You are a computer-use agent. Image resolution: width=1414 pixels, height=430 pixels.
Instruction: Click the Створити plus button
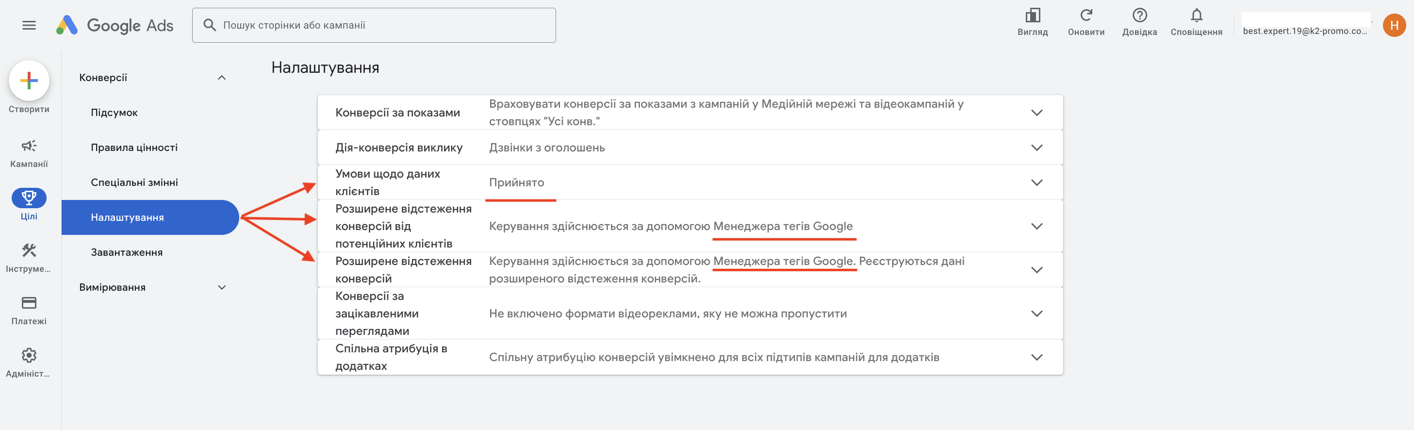coord(29,81)
